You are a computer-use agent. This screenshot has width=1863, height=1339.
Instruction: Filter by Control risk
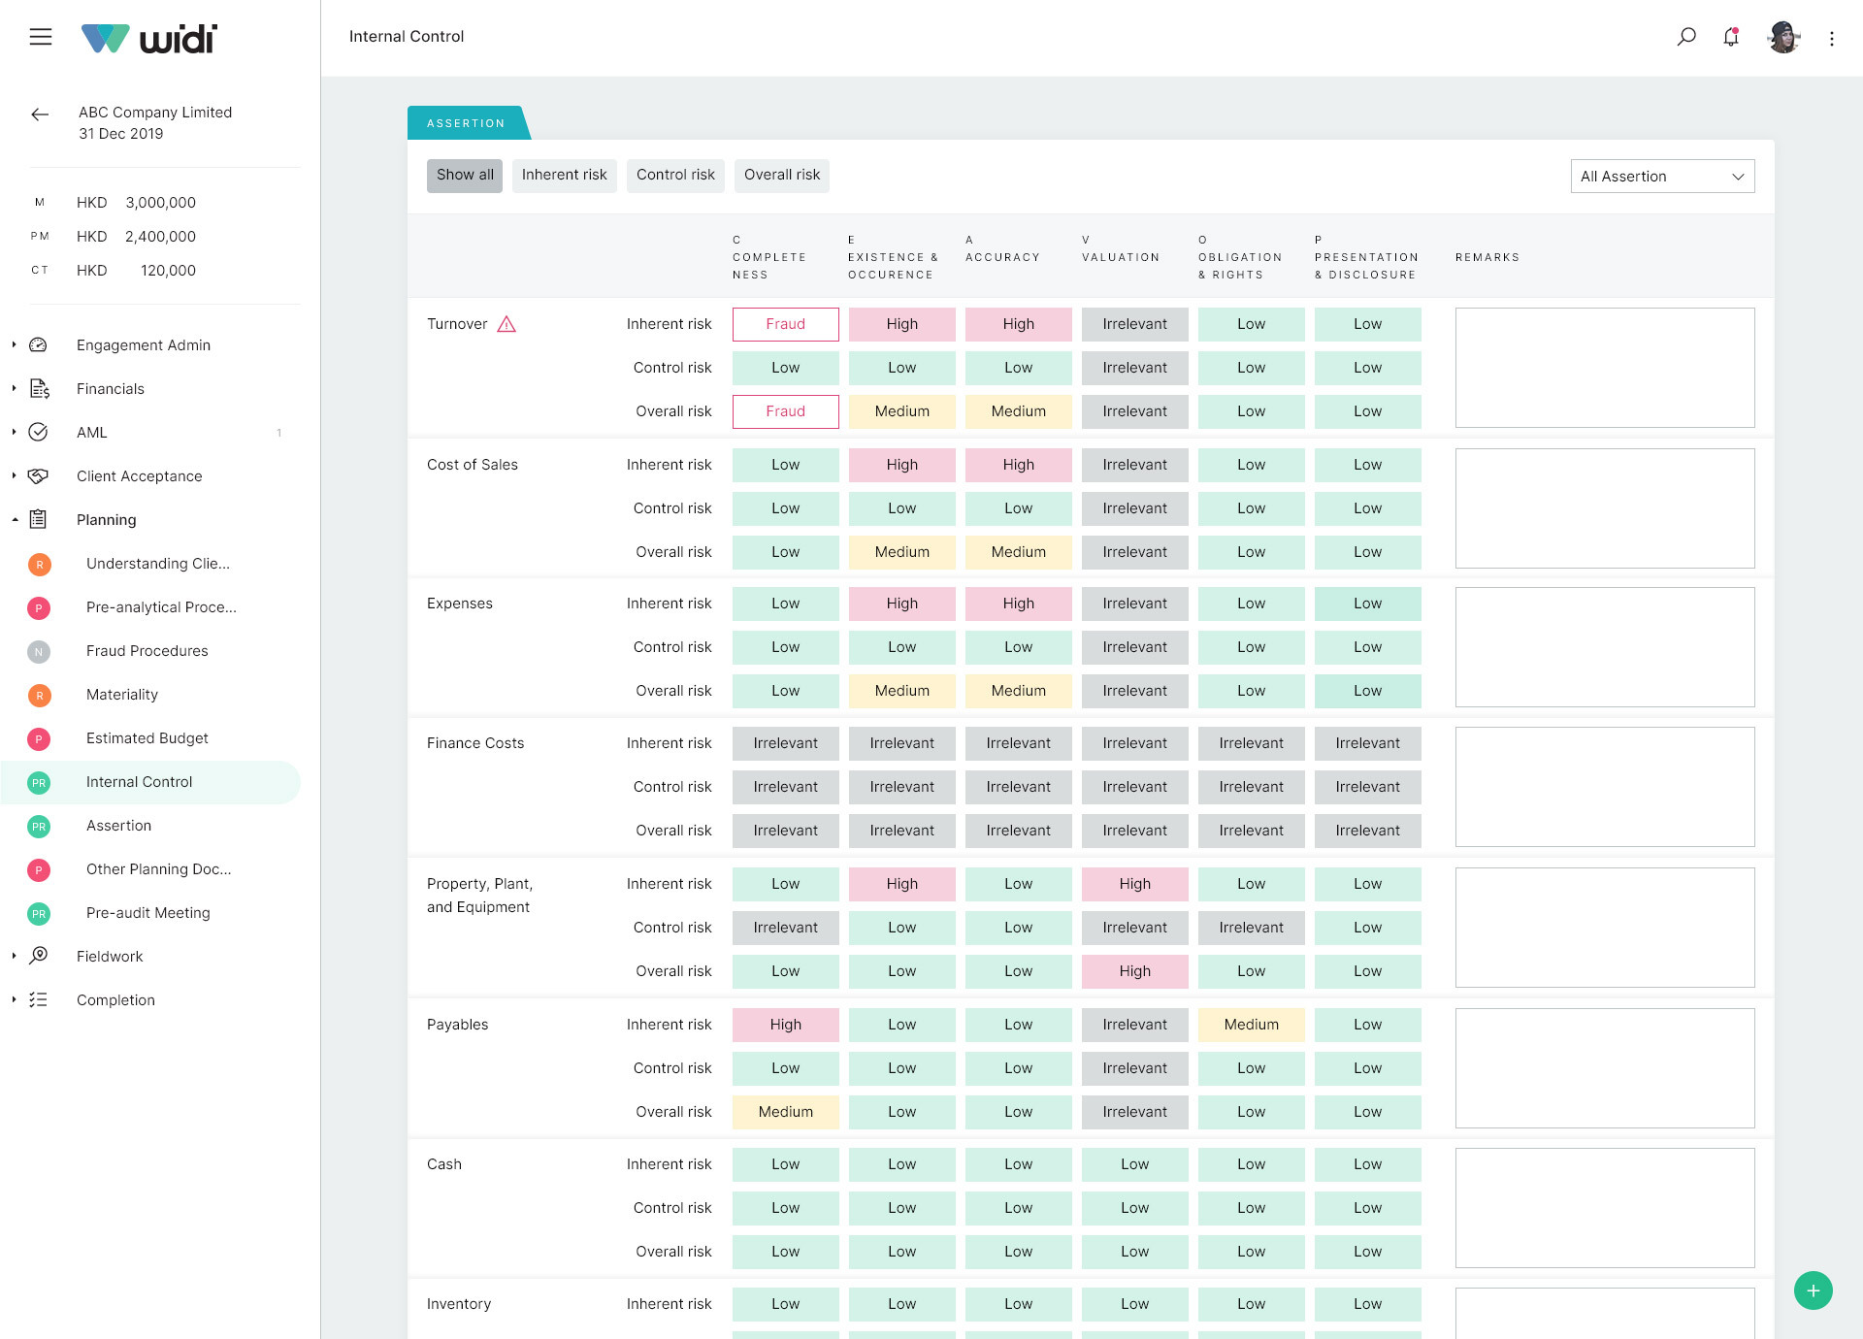coord(675,176)
